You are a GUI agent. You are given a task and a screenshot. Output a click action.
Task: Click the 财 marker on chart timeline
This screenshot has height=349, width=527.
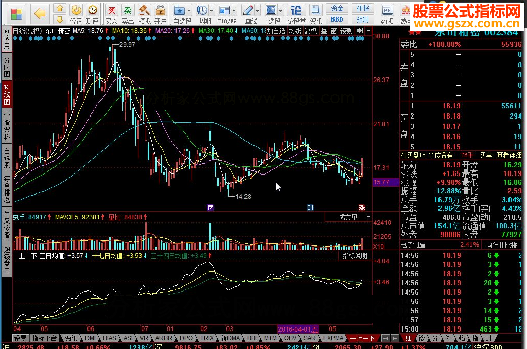pyautogui.click(x=310, y=207)
